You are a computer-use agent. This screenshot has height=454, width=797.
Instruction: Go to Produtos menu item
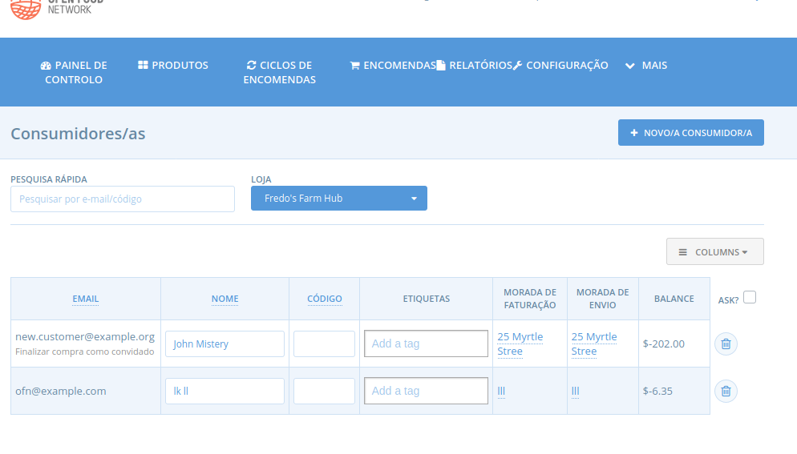click(173, 65)
